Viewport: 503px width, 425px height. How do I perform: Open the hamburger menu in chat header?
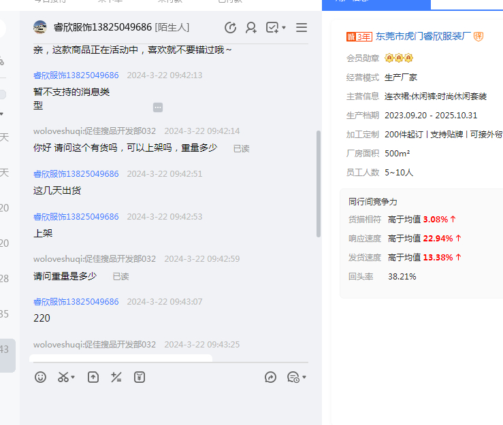[302, 28]
